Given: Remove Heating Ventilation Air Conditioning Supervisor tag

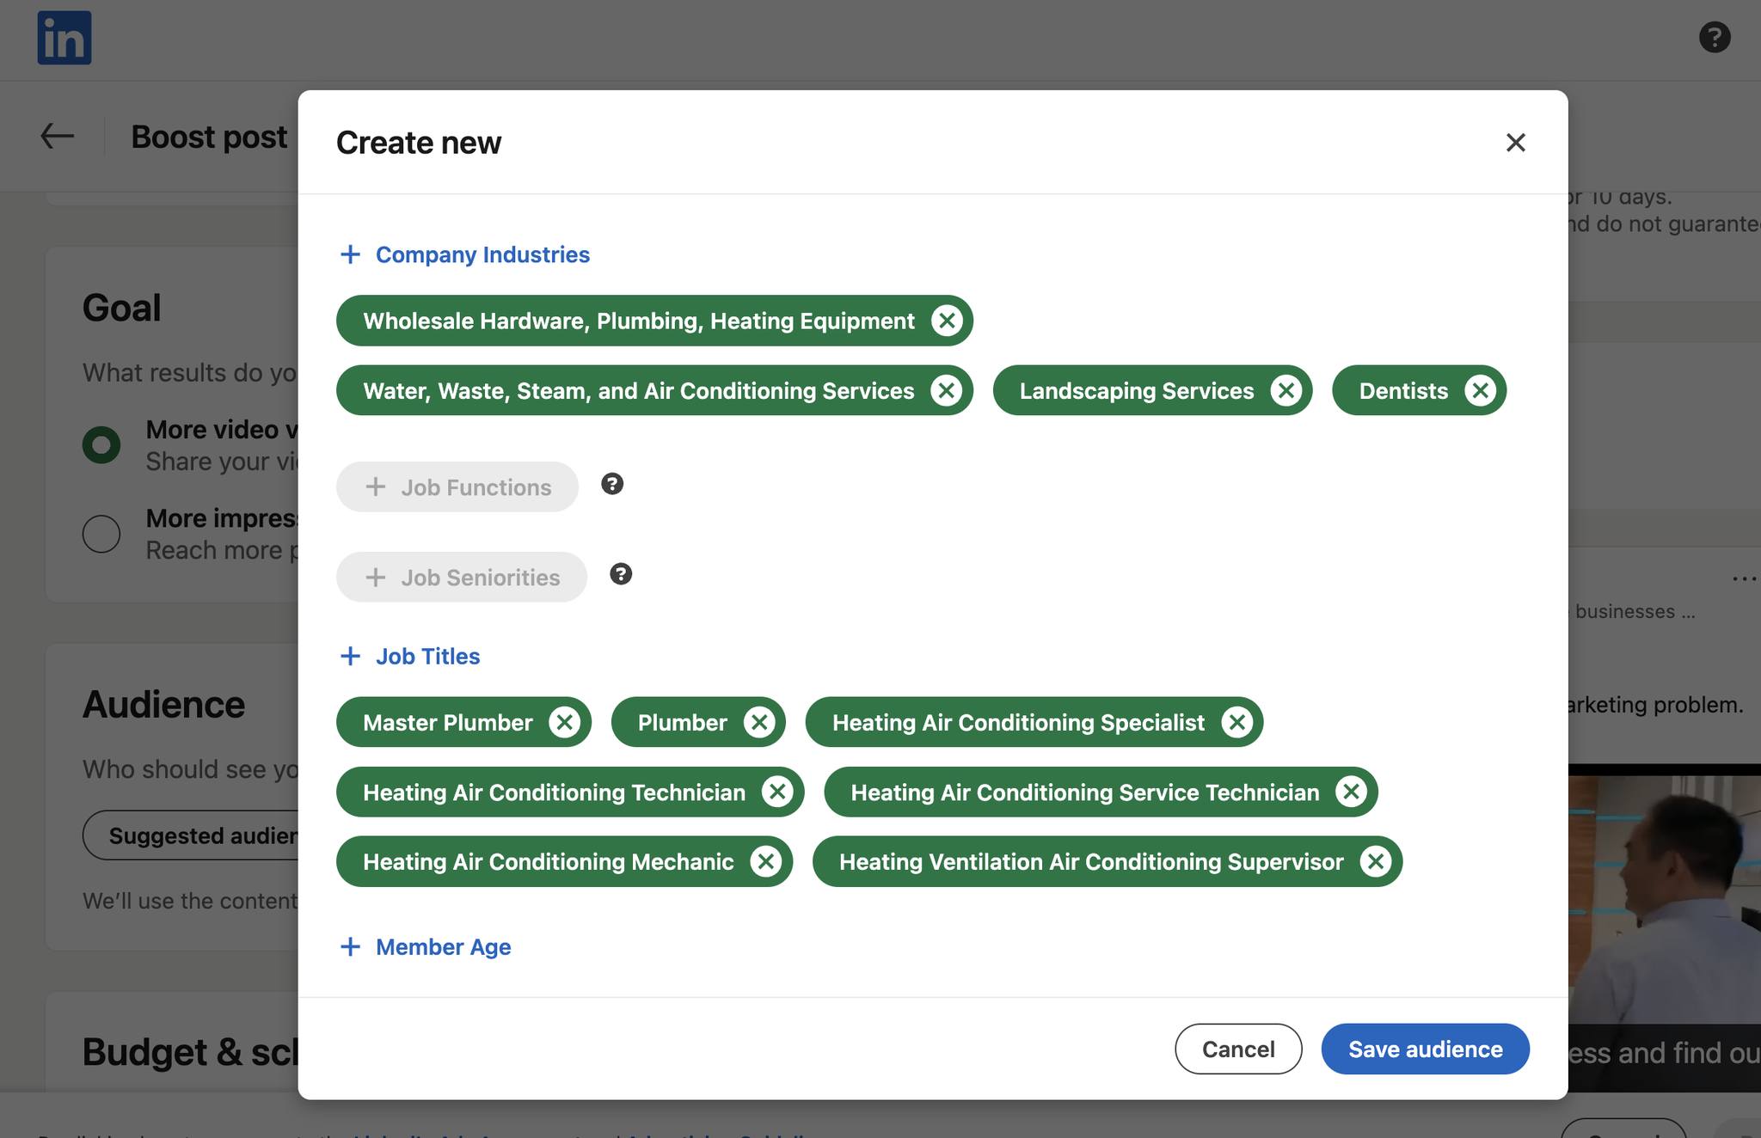Looking at the screenshot, I should 1375,862.
